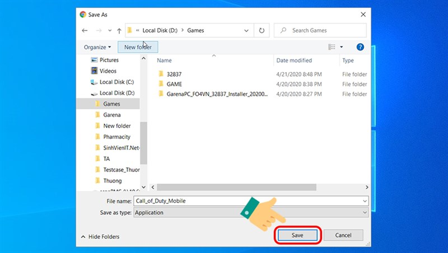Expand the File name history dropdown
Viewport: 448px width, 253px height.
click(365, 200)
